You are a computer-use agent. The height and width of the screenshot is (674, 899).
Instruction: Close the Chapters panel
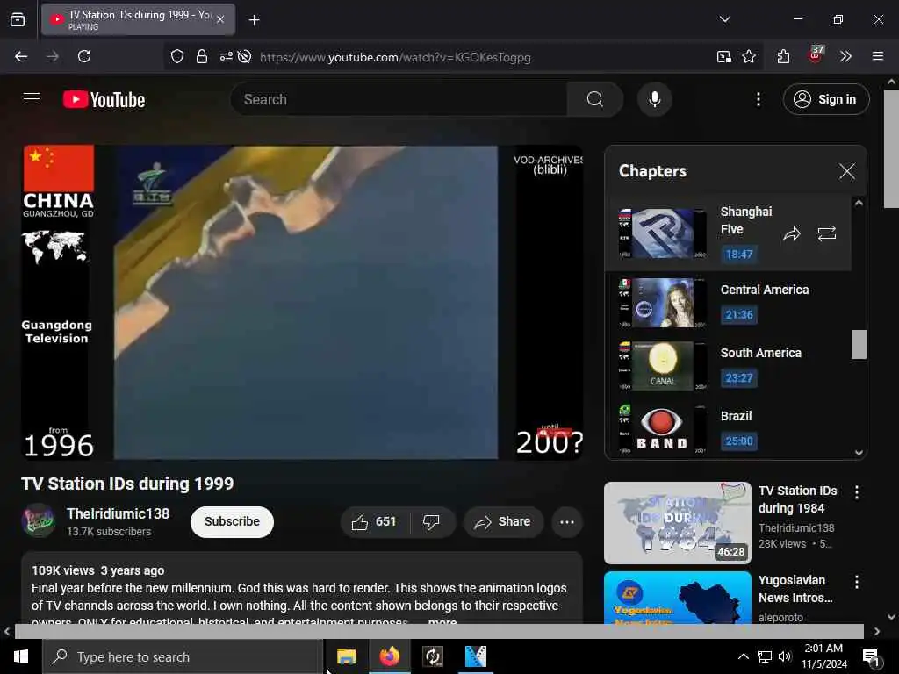[847, 171]
